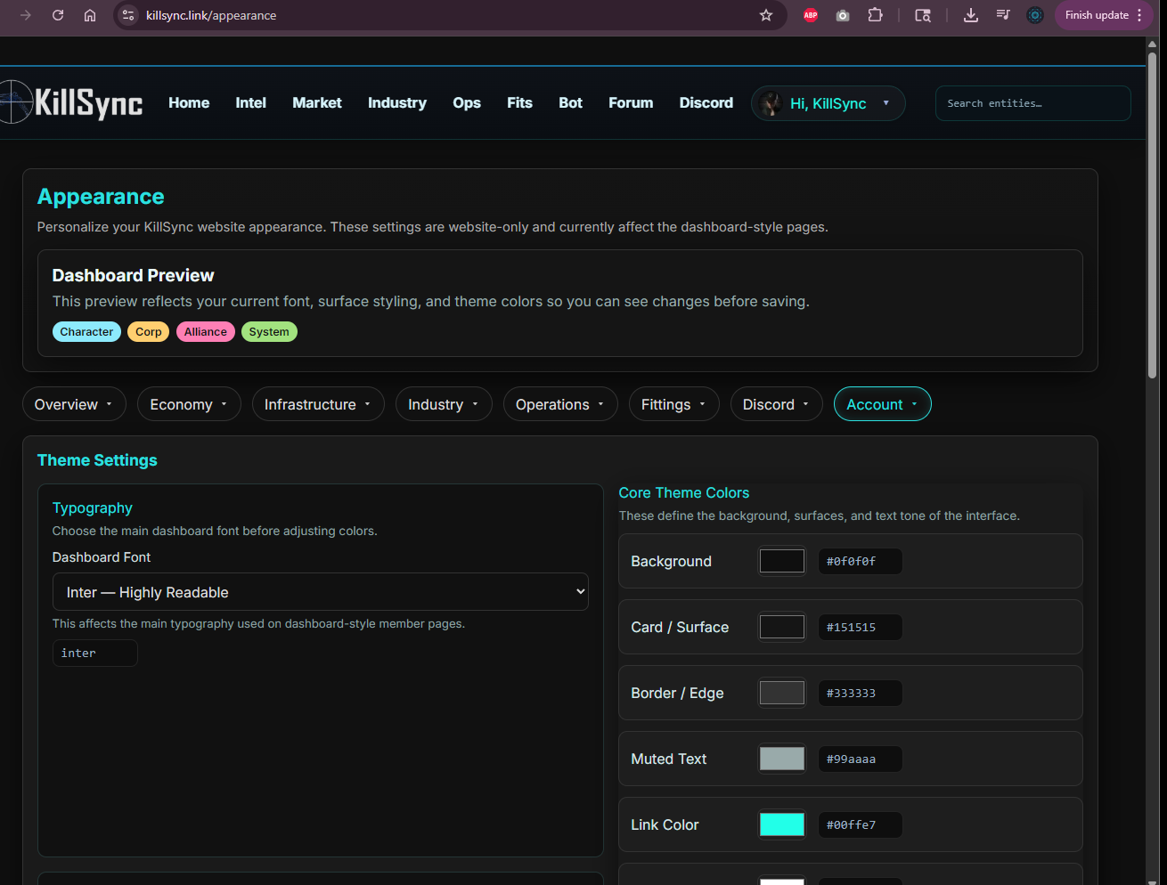Click the Search entities input field
This screenshot has width=1167, height=885.
(x=1032, y=103)
